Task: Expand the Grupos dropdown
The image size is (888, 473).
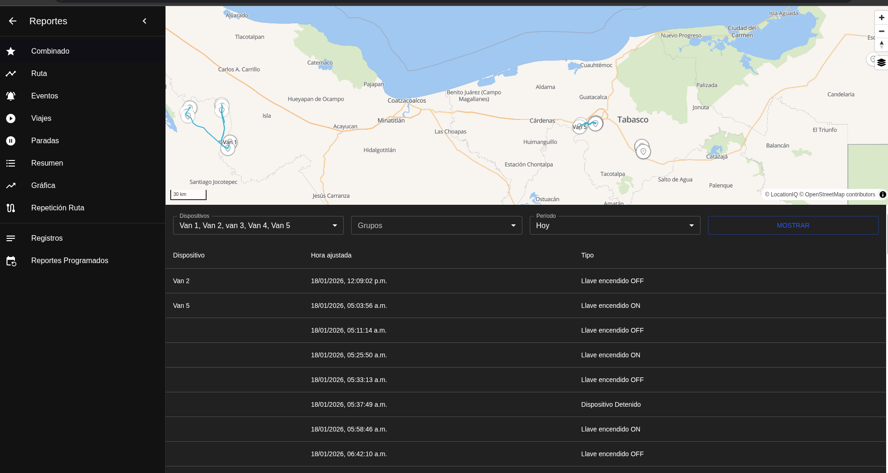Action: point(436,225)
